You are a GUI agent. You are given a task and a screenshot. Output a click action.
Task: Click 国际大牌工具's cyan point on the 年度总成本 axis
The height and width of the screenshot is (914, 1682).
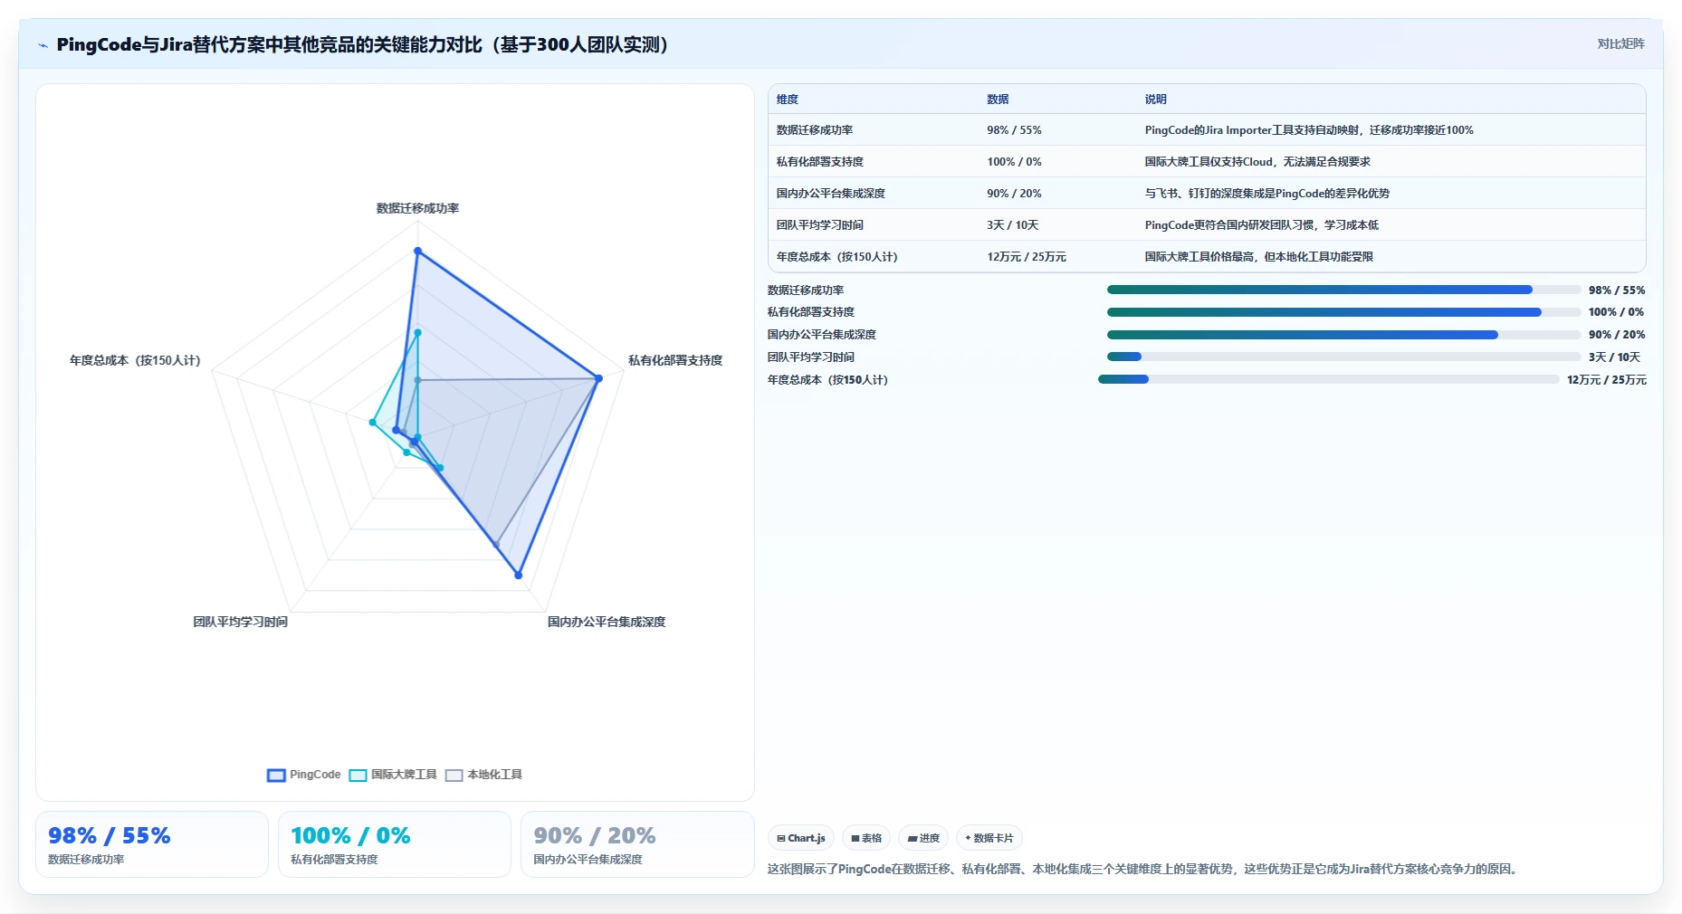click(372, 423)
